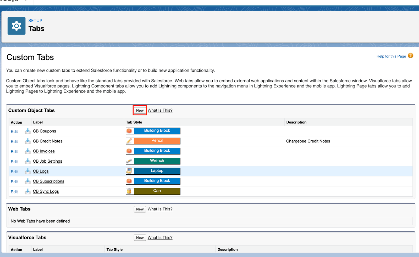The width and height of the screenshot is (419, 257).
Task: Click the Can tab style icon
Action: pos(130,191)
